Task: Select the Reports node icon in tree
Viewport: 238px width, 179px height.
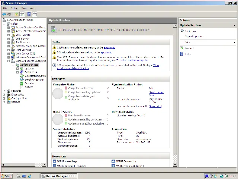Action: click(x=22, y=84)
